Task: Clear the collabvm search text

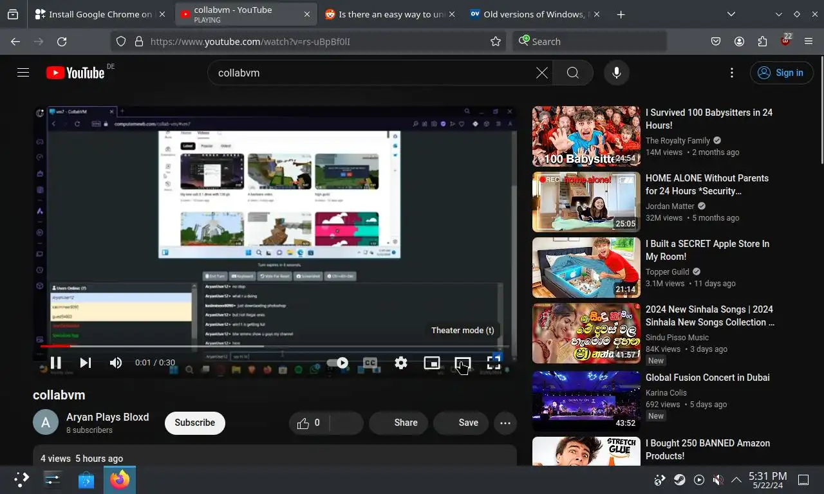Action: (x=542, y=73)
